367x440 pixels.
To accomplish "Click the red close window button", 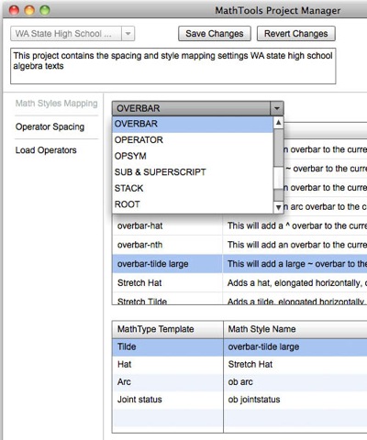I will pyautogui.click(x=14, y=10).
